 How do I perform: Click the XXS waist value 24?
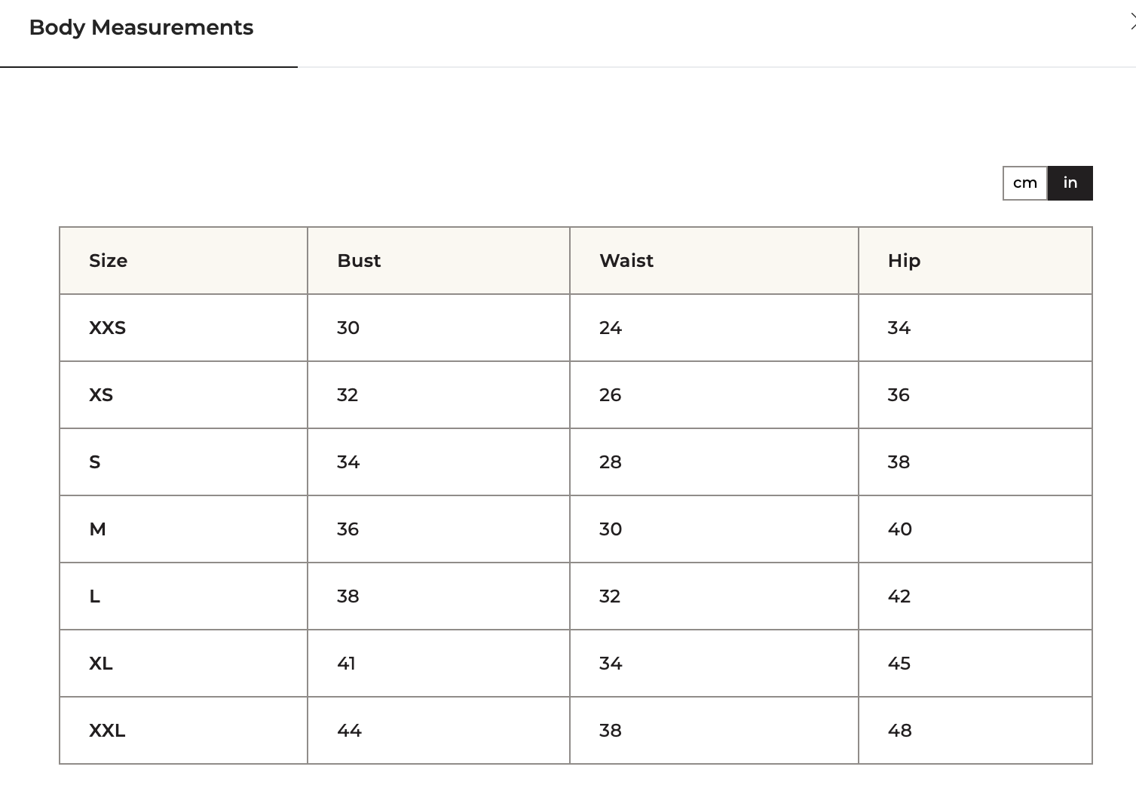[x=611, y=328]
